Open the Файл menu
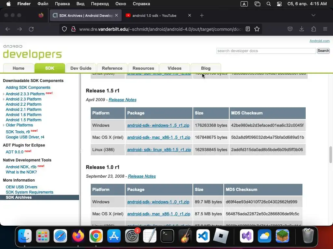333x249 pixels. tap(43, 4)
